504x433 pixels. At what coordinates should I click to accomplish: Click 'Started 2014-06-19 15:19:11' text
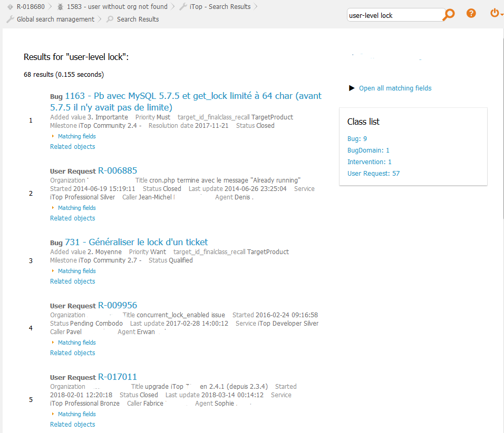pyautogui.click(x=93, y=188)
